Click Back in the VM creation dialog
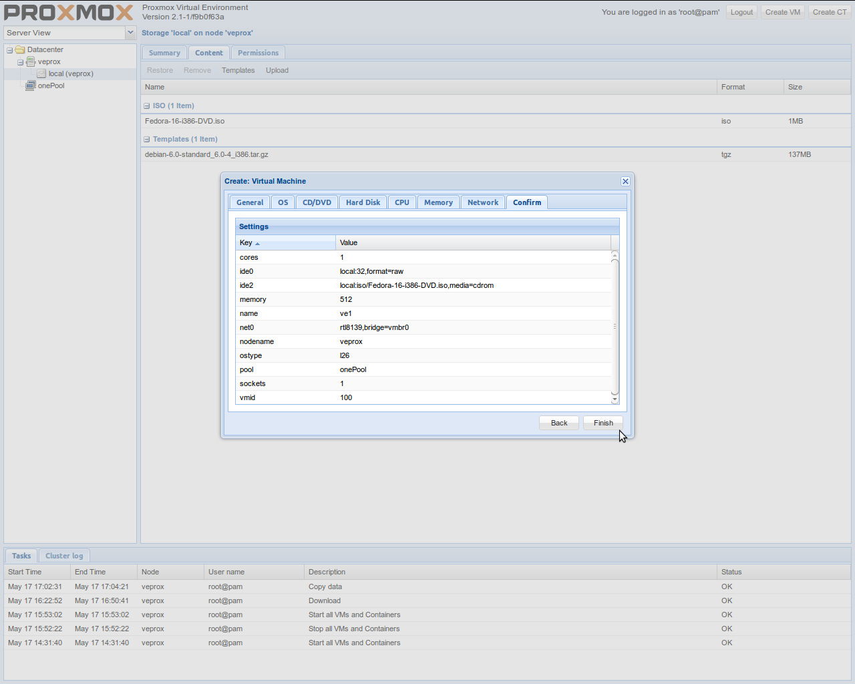Screen dimensions: 855x684 [558, 422]
